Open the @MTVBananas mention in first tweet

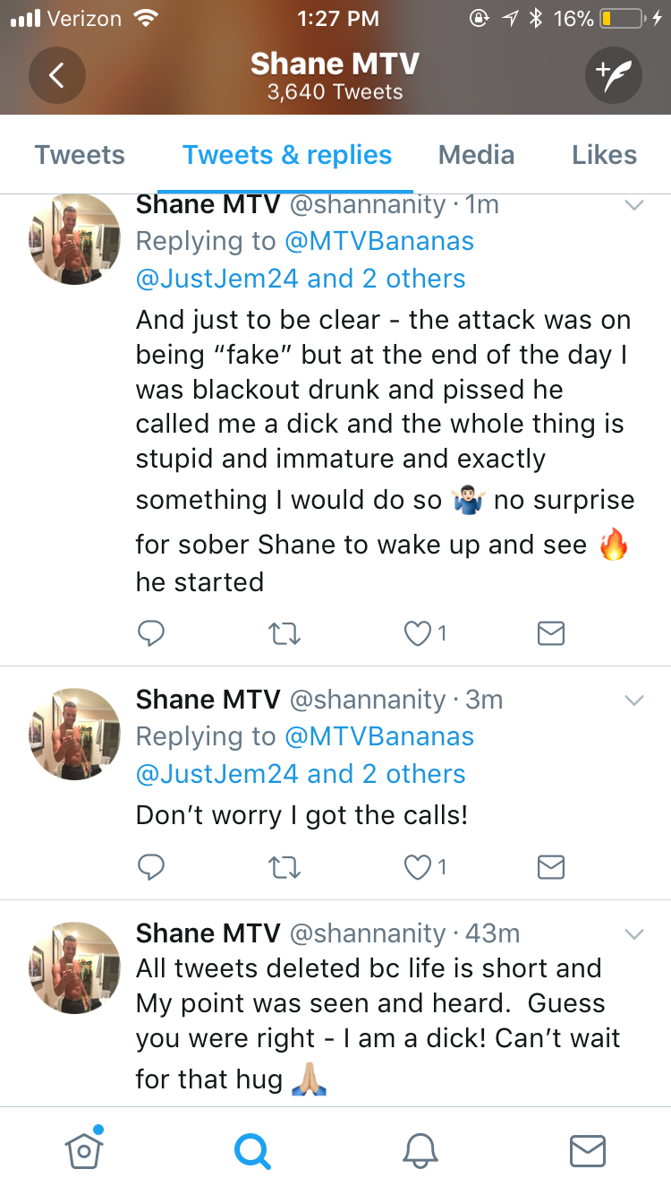(x=379, y=241)
